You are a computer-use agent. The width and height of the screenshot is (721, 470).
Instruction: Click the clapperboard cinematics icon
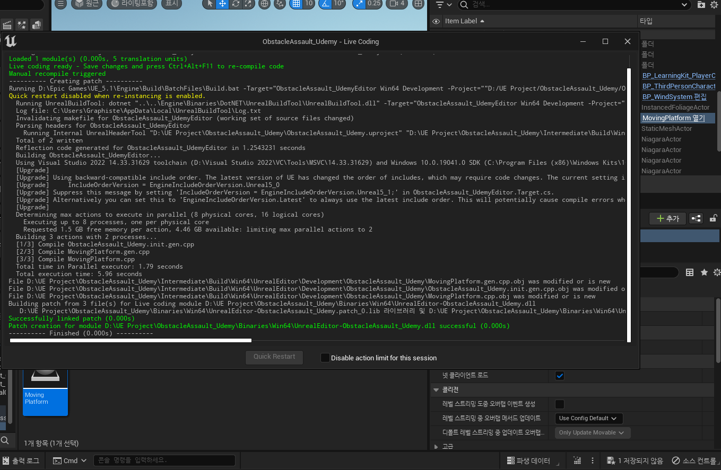(x=7, y=25)
